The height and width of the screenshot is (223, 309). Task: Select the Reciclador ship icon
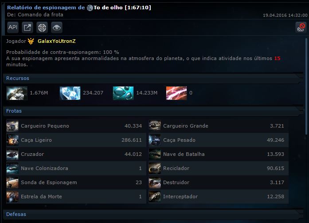[x=155, y=168]
